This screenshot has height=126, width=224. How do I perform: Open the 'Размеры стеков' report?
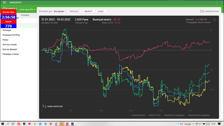click(x=11, y=54)
